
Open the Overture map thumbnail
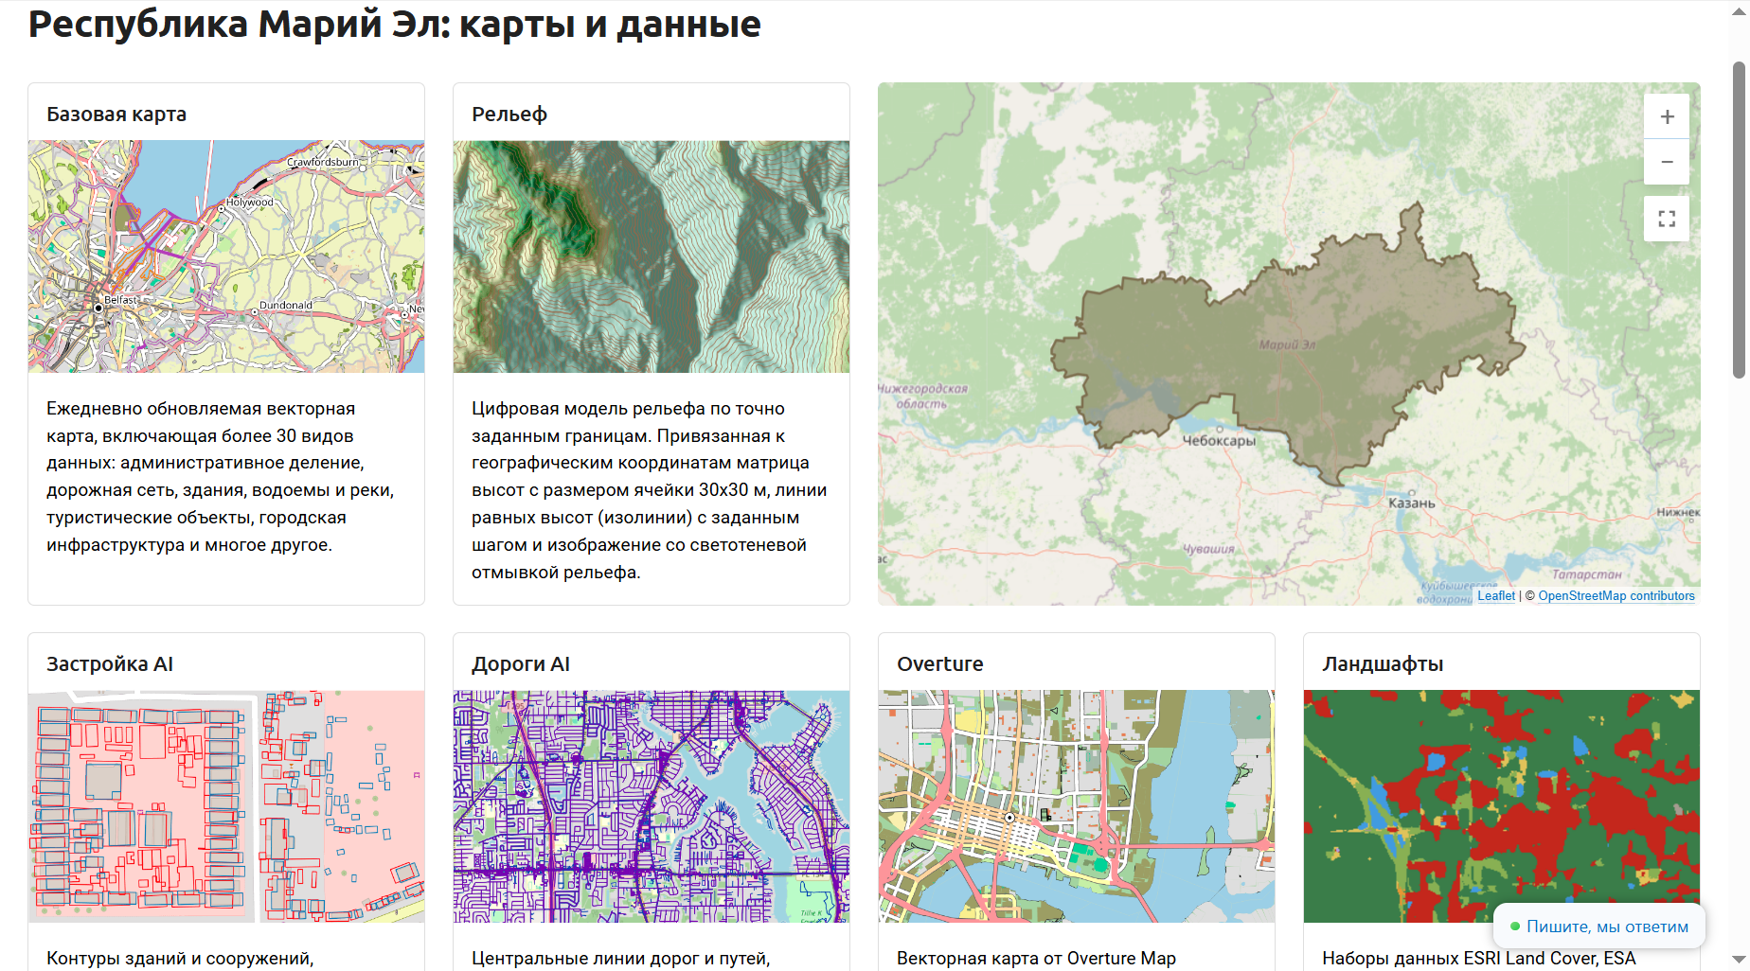point(1077,806)
